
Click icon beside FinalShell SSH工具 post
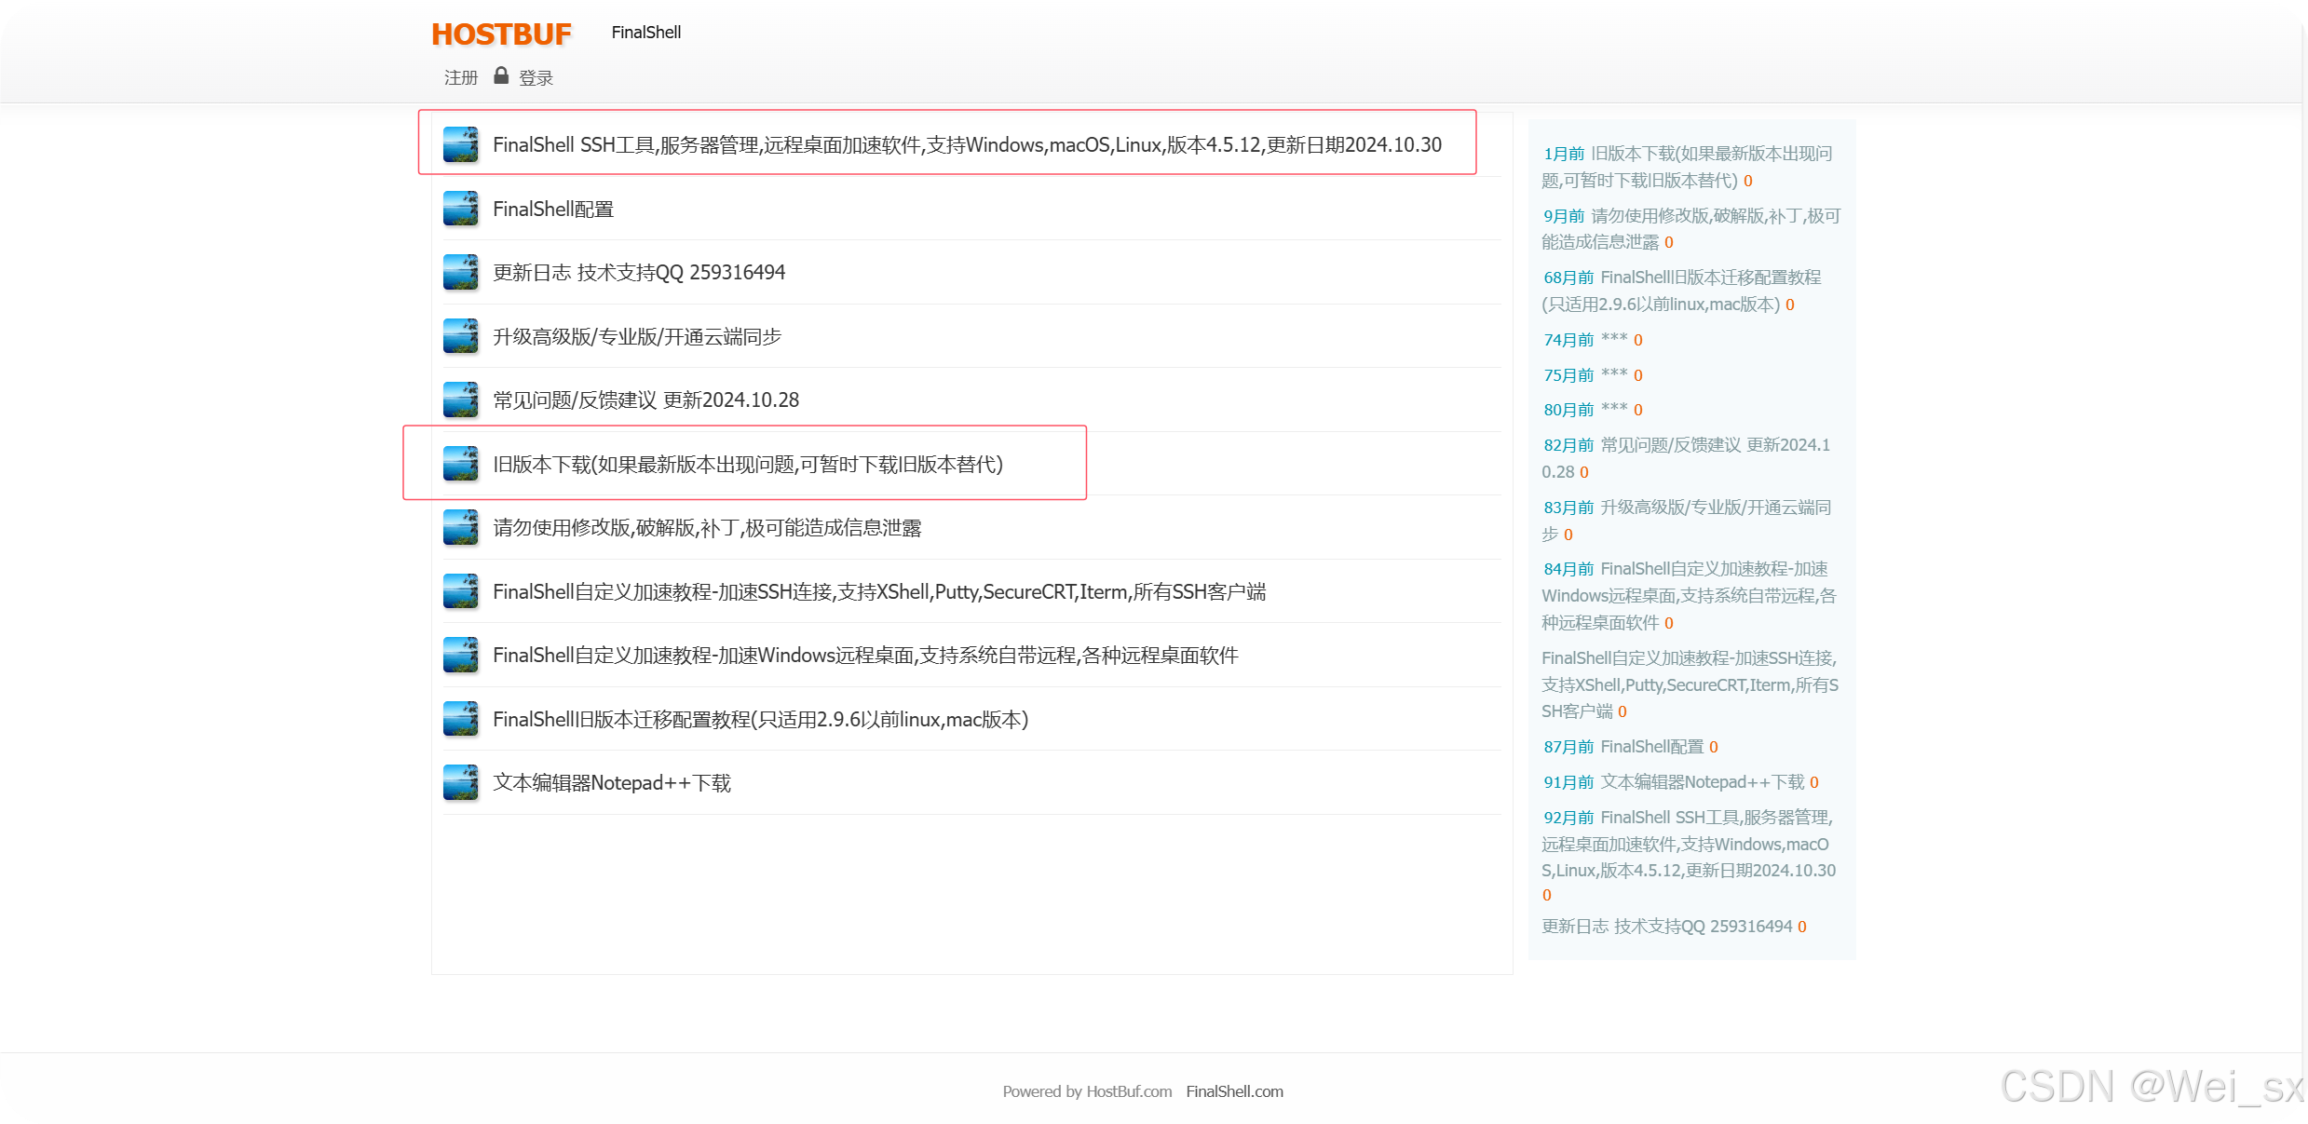point(461,144)
